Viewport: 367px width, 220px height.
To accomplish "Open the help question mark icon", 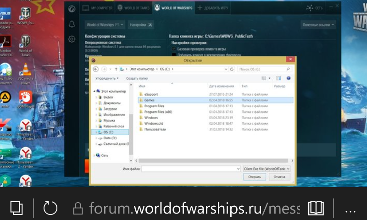I will tap(289, 78).
